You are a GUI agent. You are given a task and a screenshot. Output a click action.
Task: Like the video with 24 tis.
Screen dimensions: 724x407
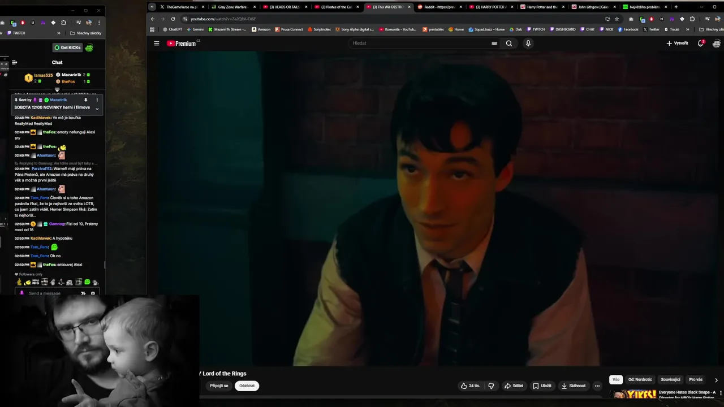pos(470,386)
